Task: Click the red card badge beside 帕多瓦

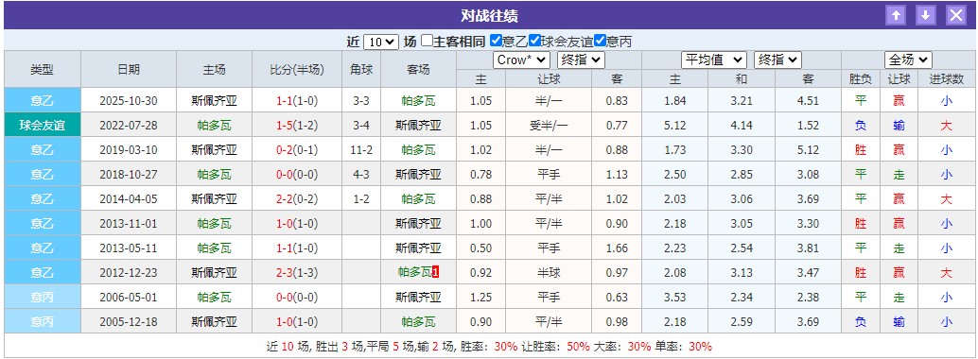Action: click(x=435, y=272)
